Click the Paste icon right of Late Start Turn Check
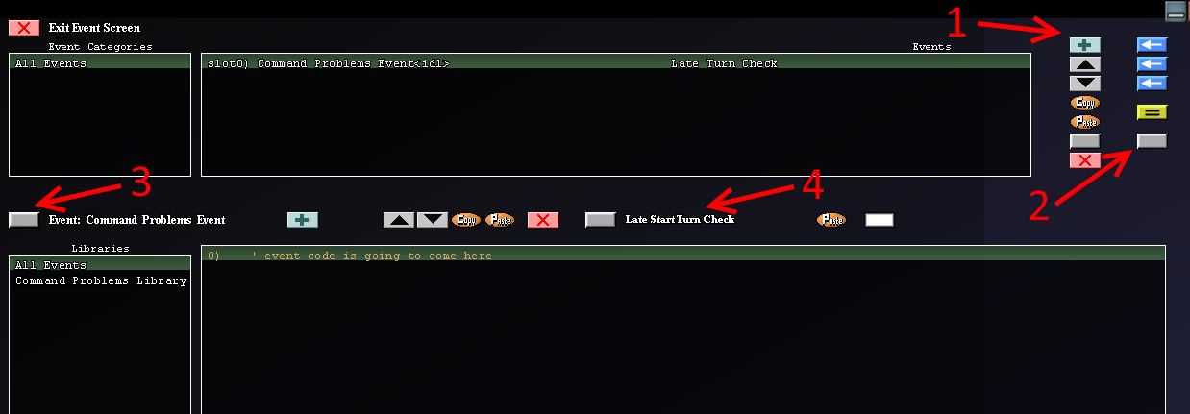The height and width of the screenshot is (414, 1190). [x=831, y=220]
